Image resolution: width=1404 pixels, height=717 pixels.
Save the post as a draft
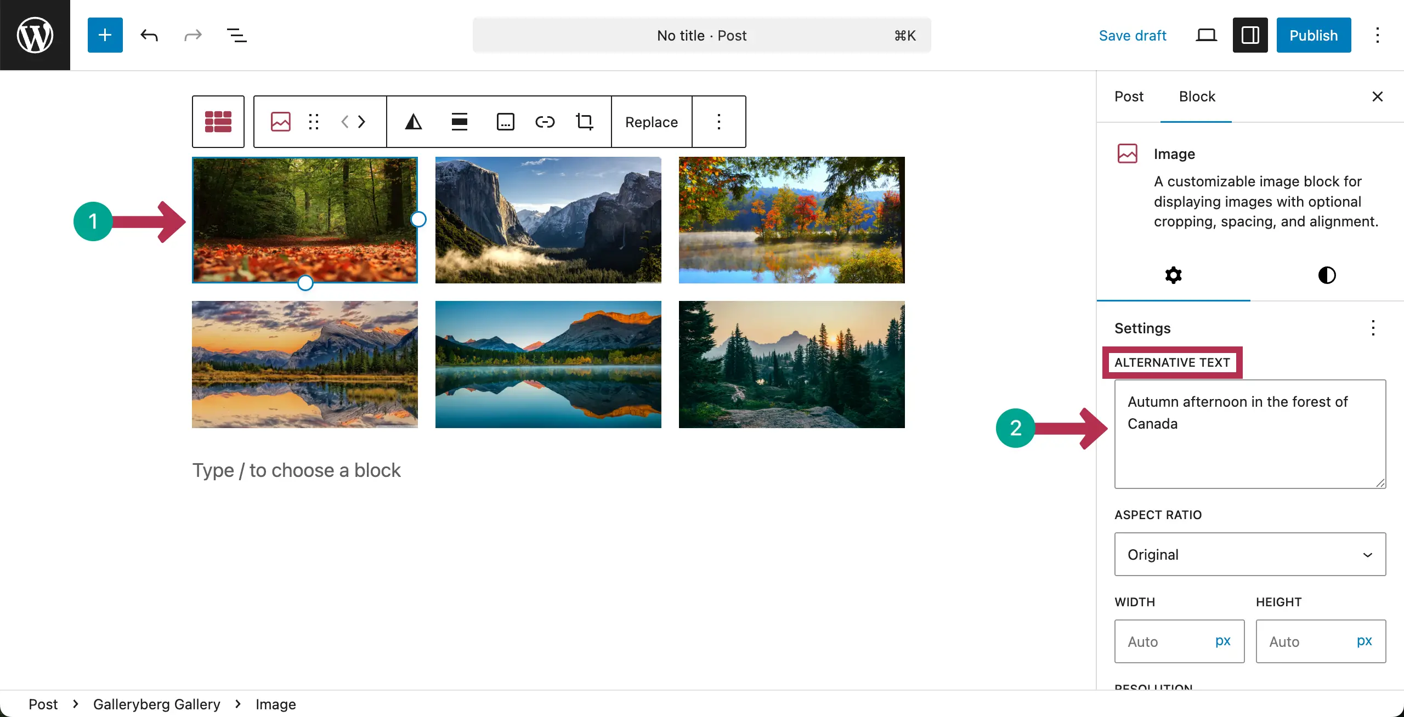coord(1133,35)
